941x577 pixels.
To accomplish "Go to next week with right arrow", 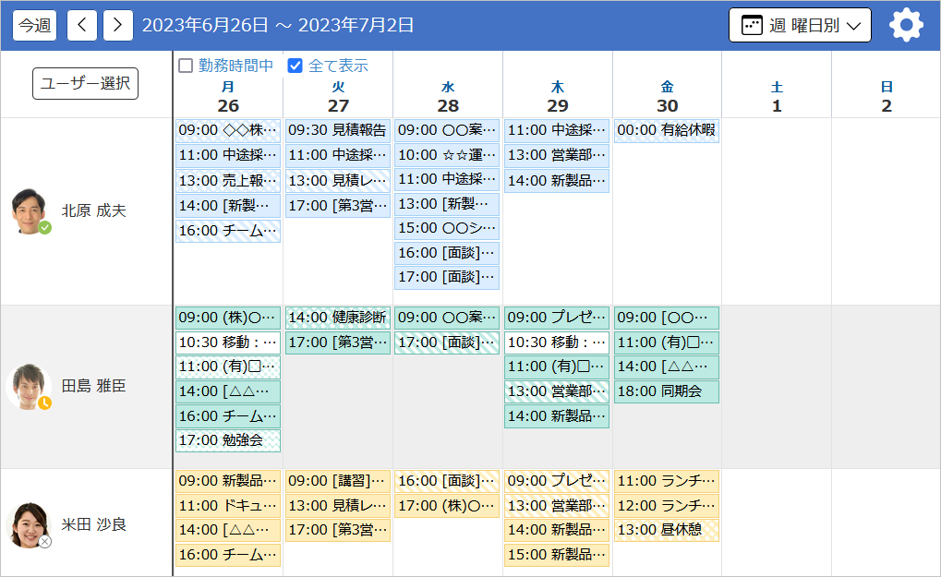I will [117, 25].
